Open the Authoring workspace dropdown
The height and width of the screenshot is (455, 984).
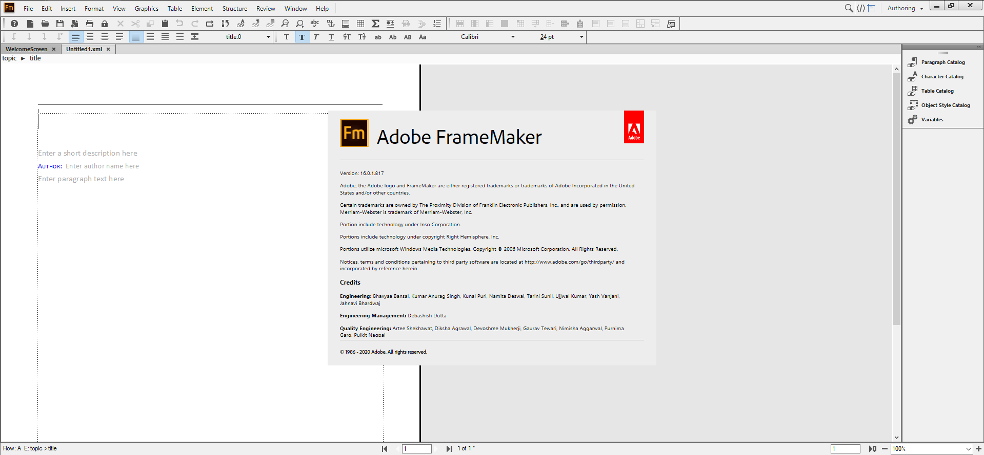pyautogui.click(x=905, y=8)
